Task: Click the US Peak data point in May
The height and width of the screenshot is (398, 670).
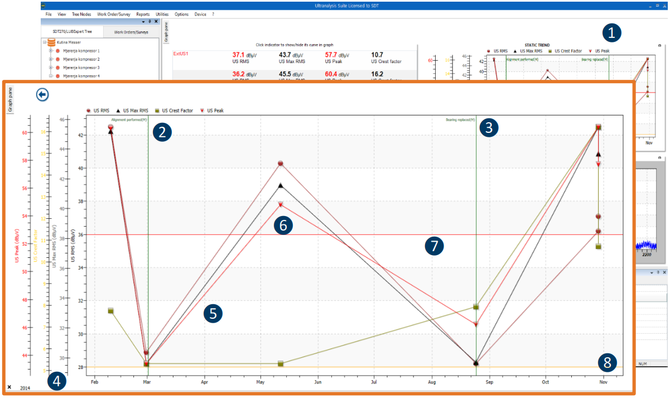Action: [x=281, y=204]
